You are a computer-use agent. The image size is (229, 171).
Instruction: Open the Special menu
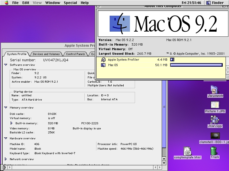70,3
